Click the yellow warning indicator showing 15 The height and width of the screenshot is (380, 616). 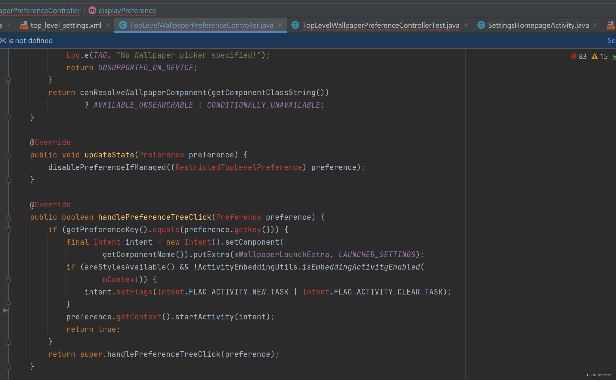coord(599,56)
